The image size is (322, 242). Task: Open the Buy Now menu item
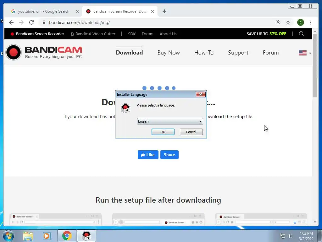pyautogui.click(x=169, y=53)
